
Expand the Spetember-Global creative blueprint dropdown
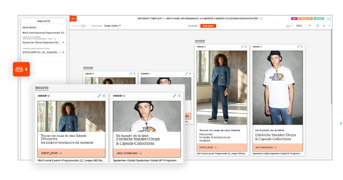point(63,42)
